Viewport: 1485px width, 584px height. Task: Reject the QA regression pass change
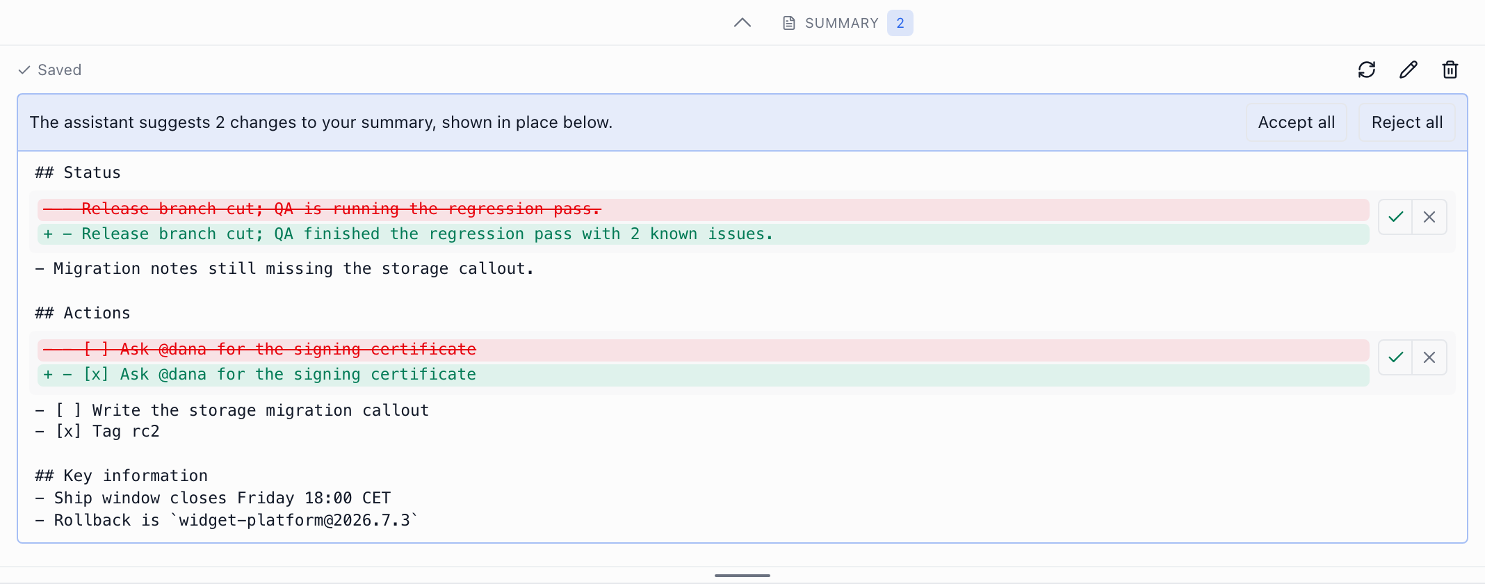coord(1429,217)
